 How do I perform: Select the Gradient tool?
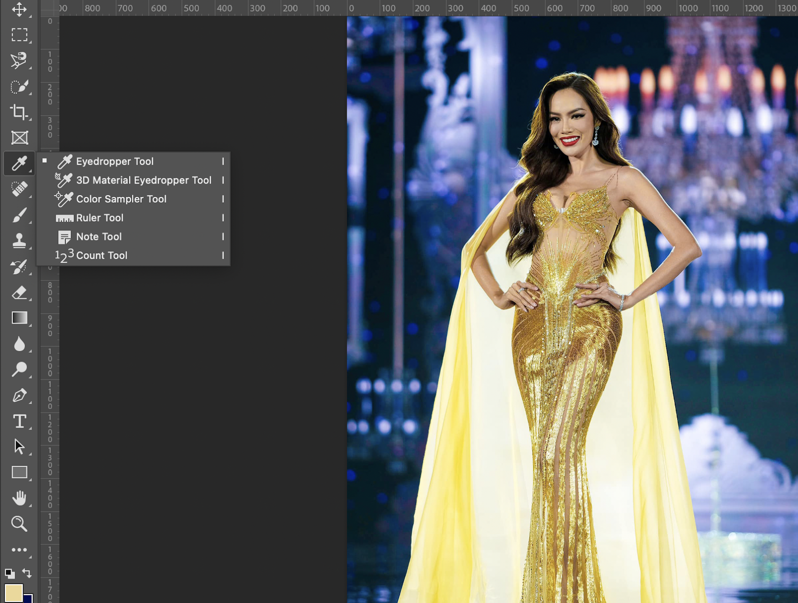point(19,318)
